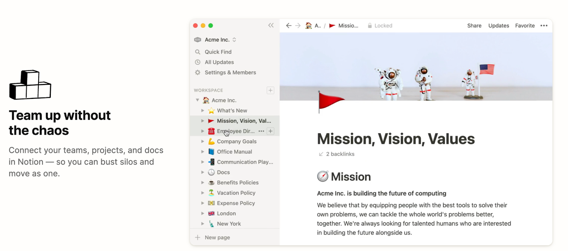568x251 pixels.
Task: Click the Acme Inc. workspace logo icon
Action: [x=198, y=40]
